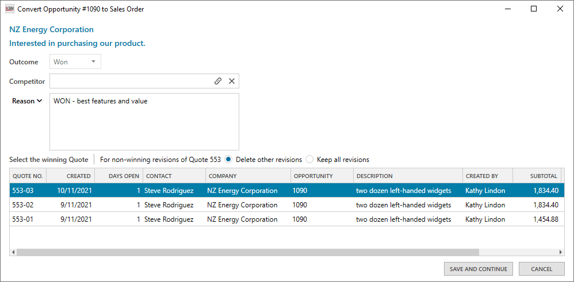
Task: Click NZ Energy Corporation heading
Action: pyautogui.click(x=51, y=29)
